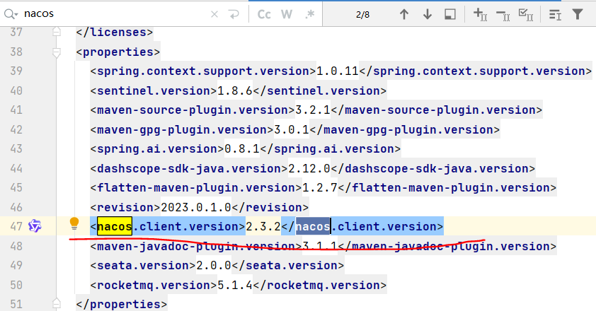Open matches in Find window icon
The width and height of the screenshot is (596, 311).
555,15
